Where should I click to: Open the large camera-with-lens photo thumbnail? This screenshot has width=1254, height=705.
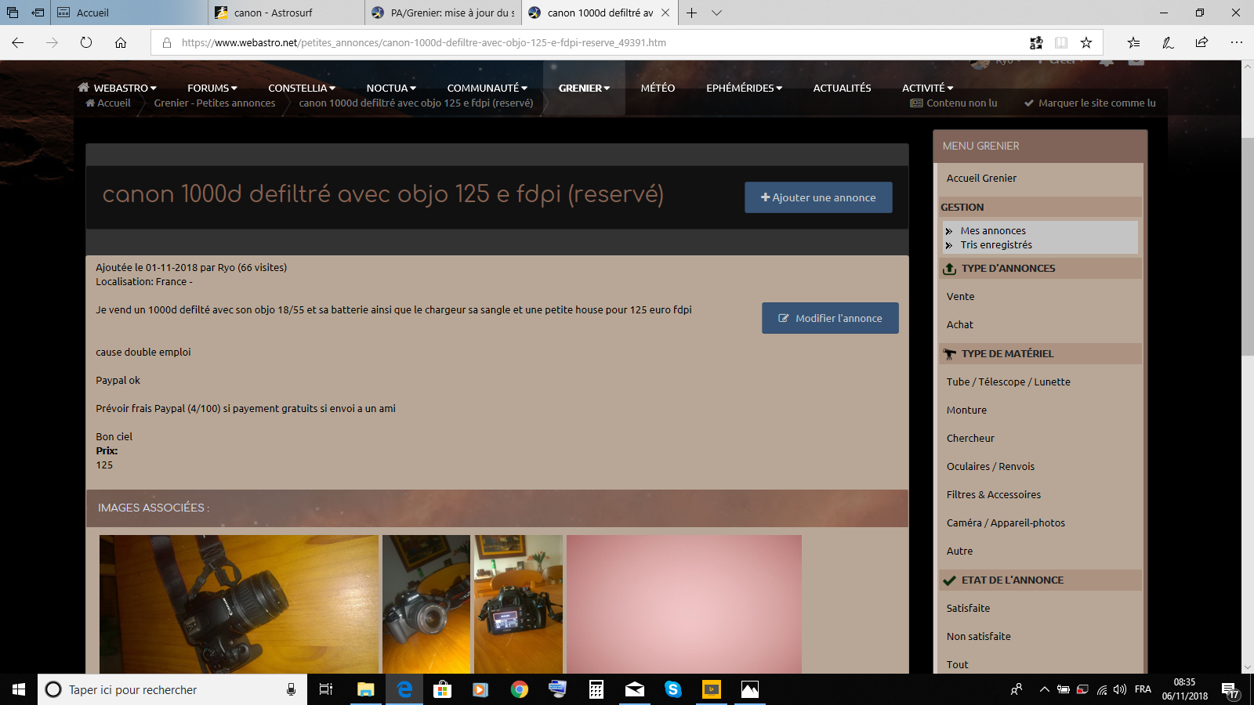click(x=239, y=604)
